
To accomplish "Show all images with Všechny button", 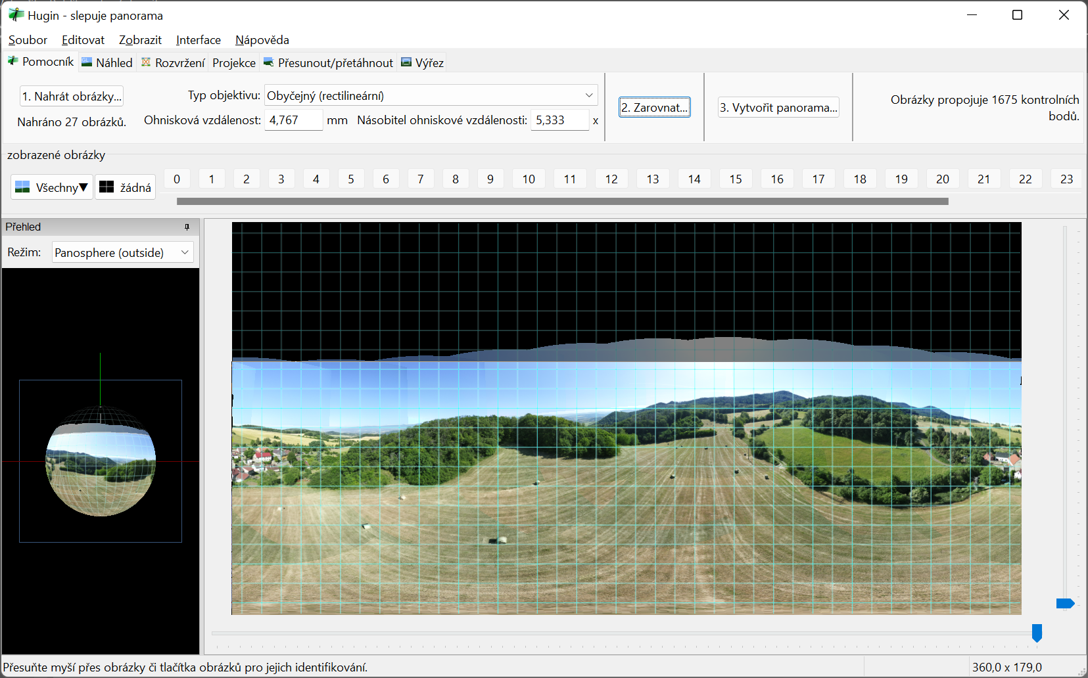I will coord(51,187).
